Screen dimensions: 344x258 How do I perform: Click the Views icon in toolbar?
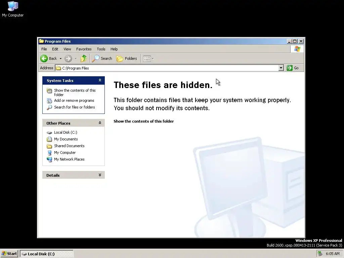point(147,58)
